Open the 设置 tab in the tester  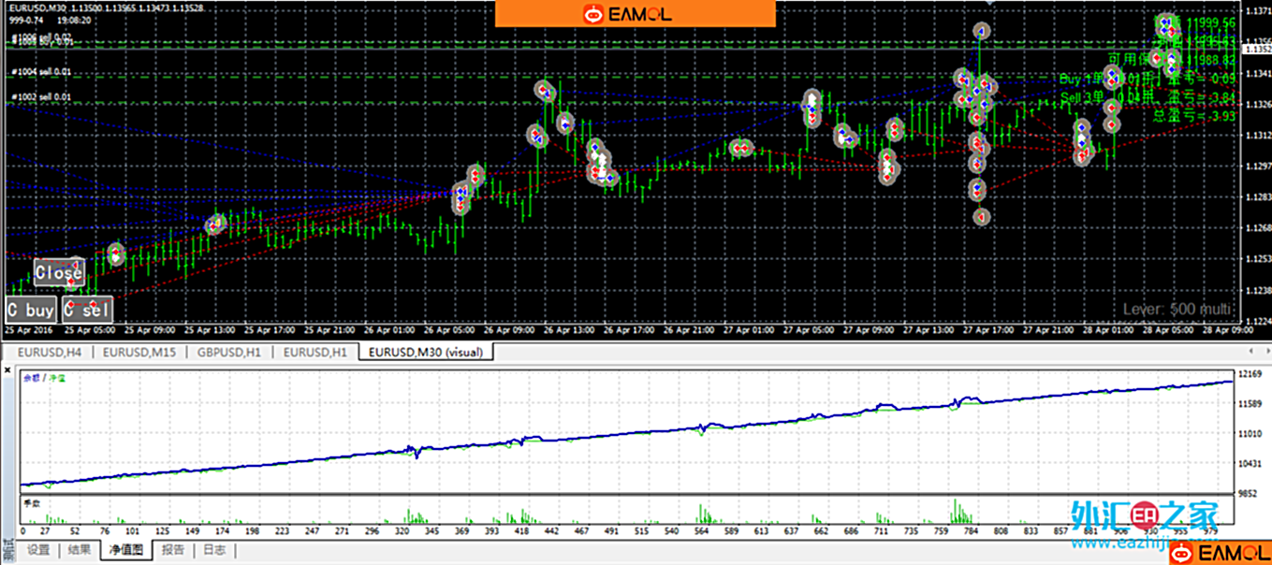[x=38, y=550]
